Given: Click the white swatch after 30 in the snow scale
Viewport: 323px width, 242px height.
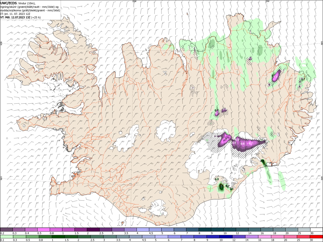Looking at the screenshot, I should pyautogui.click(x=316, y=230).
